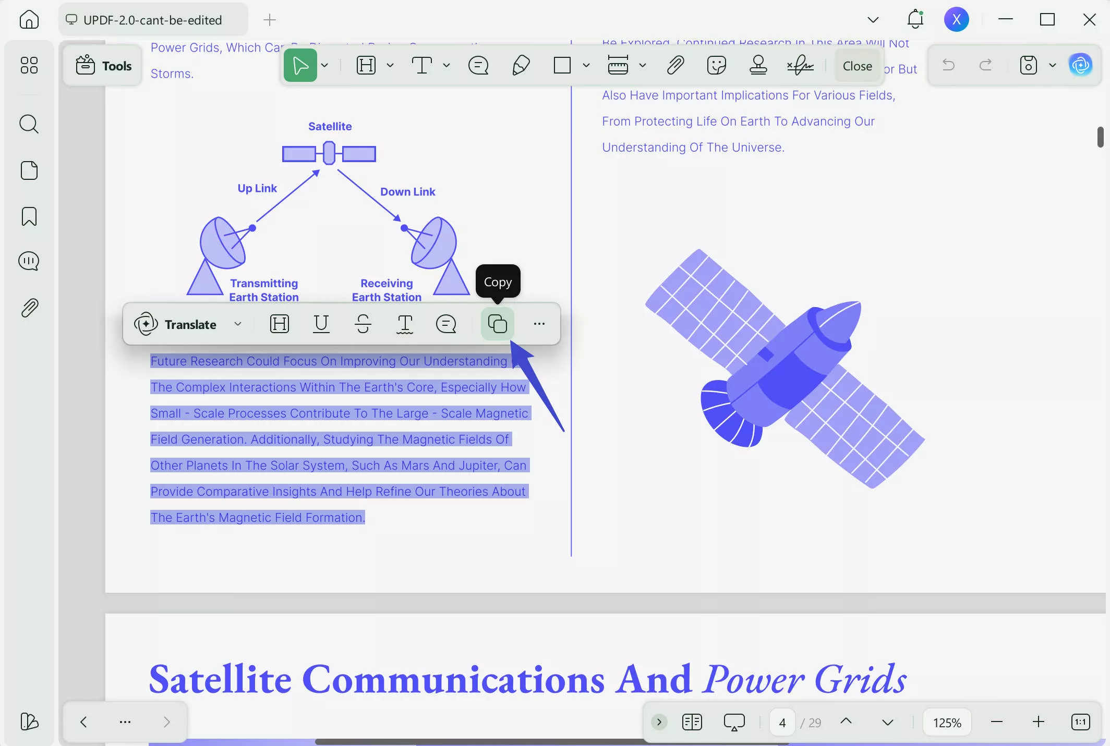Expand the Translate dropdown arrow

click(x=238, y=324)
